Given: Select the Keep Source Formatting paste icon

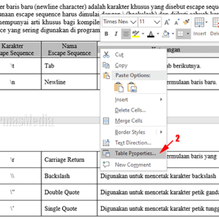Looking at the screenshot, I should 119,87.
